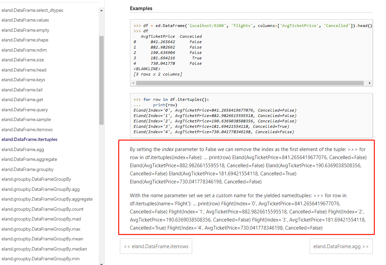Click code block scroll-left arrow
Screen dimensions: 386x265
[x=133, y=83]
